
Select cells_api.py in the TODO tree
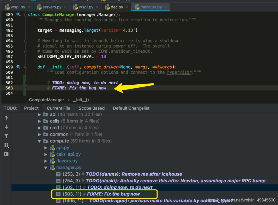[68, 154]
